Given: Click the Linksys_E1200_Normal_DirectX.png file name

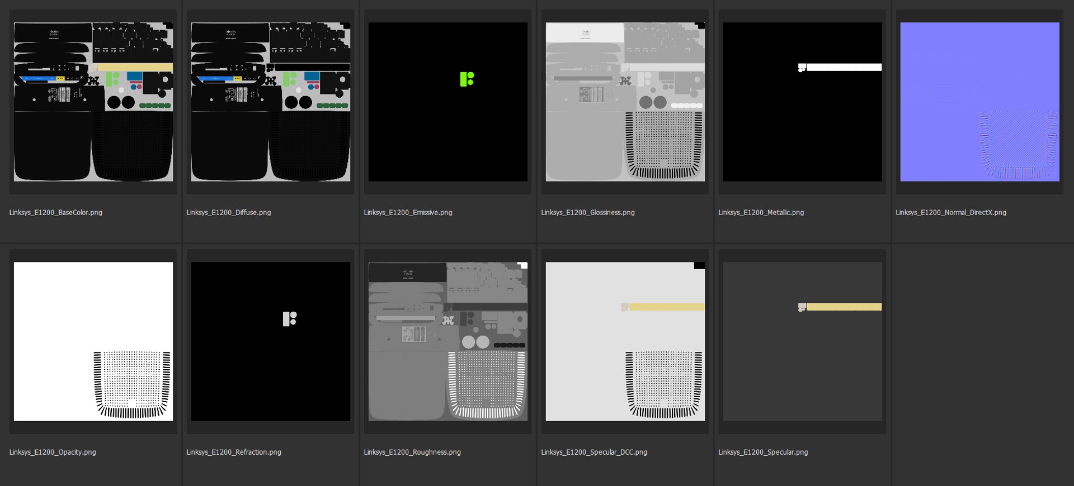Looking at the screenshot, I should click(951, 213).
